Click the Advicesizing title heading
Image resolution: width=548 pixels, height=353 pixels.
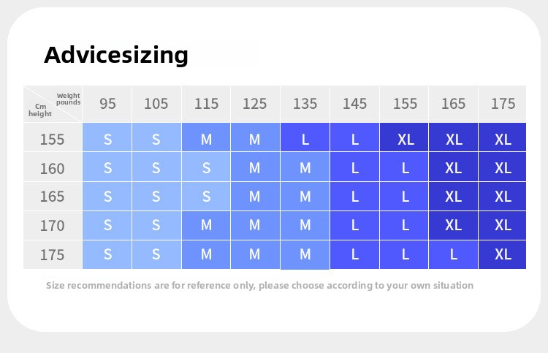click(x=116, y=55)
